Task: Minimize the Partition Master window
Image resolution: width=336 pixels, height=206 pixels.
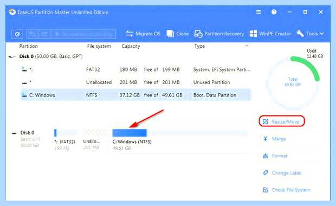Action: (289, 12)
